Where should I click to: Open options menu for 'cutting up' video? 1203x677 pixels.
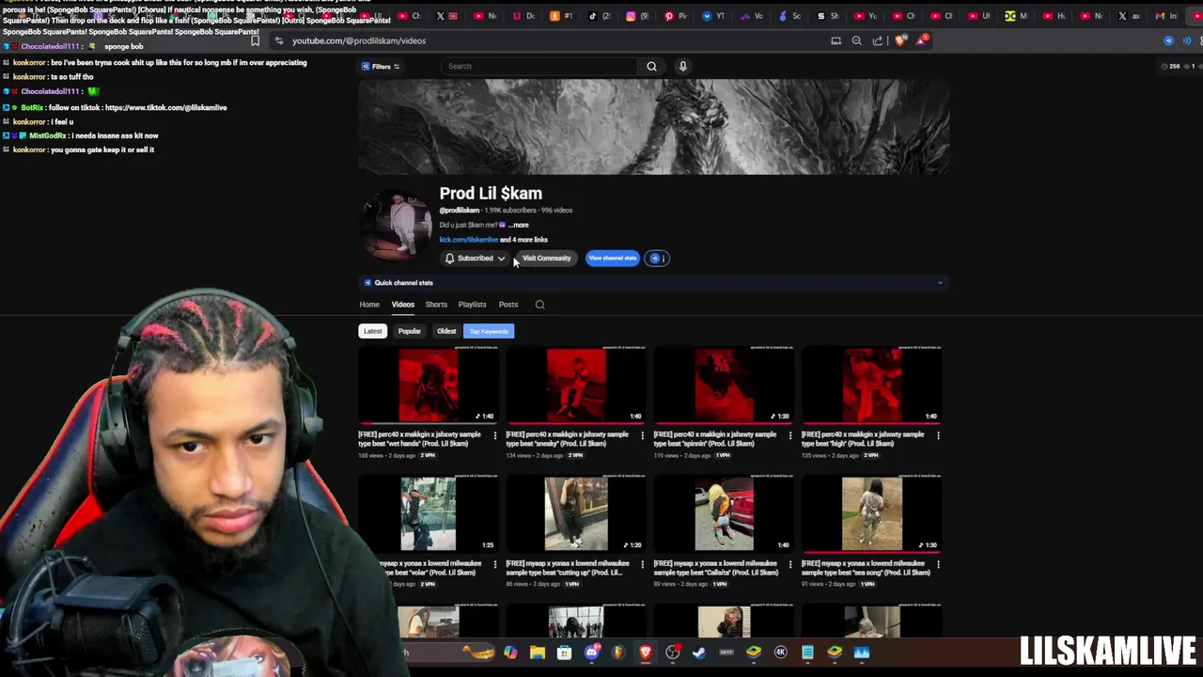pos(643,564)
